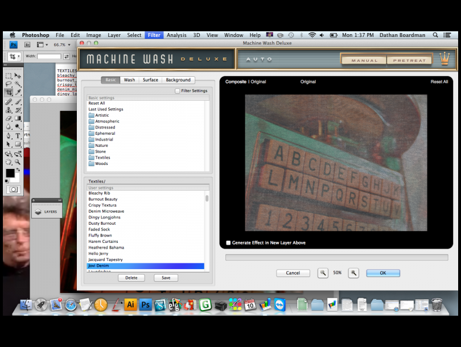Screen dimensions: 461x347
Task: Switch to Auto mode
Action: (x=259, y=59)
